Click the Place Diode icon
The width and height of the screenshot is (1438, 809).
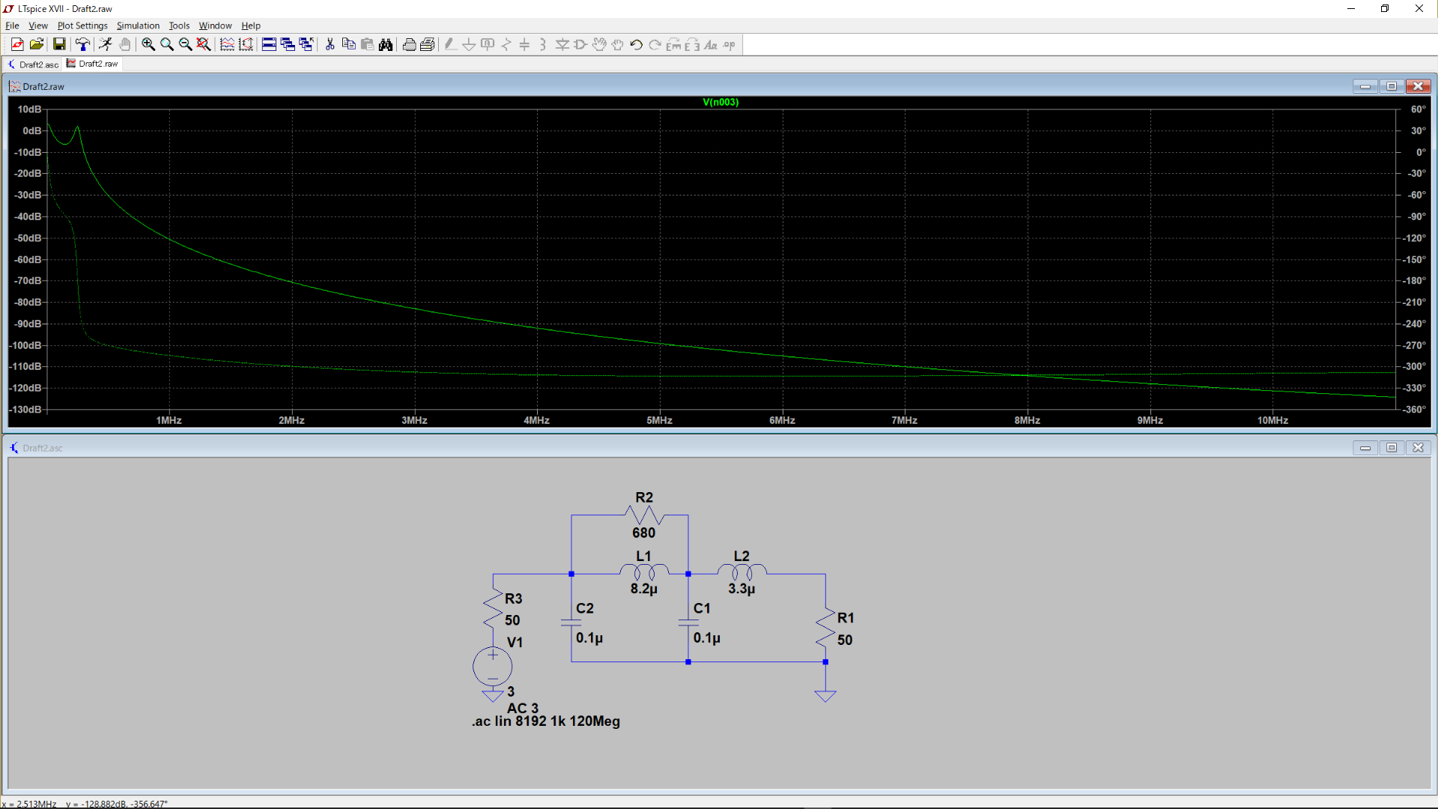(x=562, y=45)
